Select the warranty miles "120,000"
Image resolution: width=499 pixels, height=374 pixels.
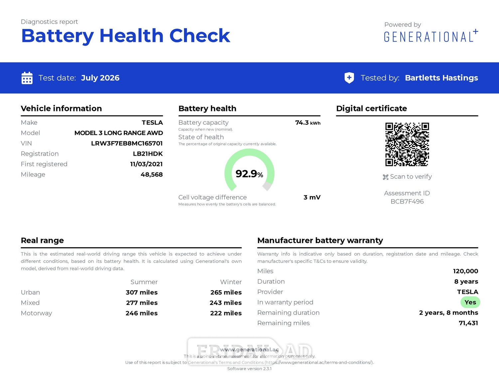click(466, 271)
